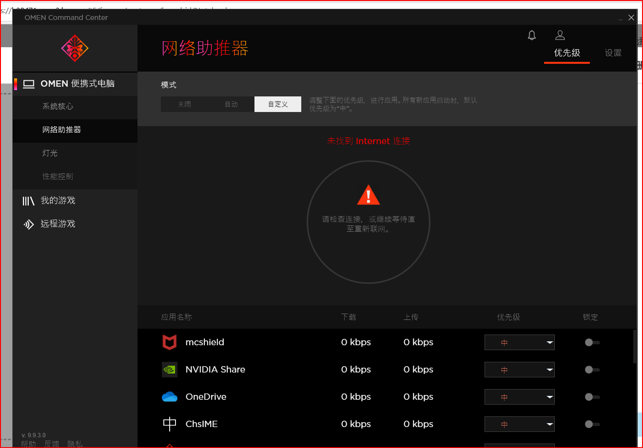Enable the lock for NVIDIA Share

(592, 370)
